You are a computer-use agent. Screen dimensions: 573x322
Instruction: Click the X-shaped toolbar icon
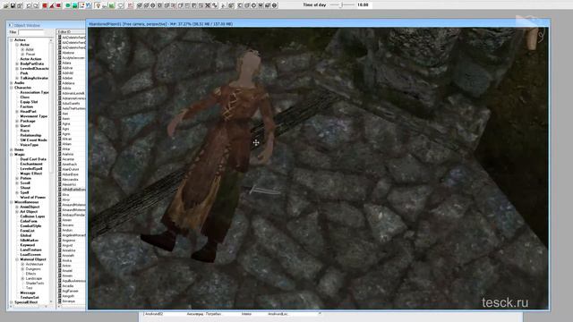coord(208,5)
